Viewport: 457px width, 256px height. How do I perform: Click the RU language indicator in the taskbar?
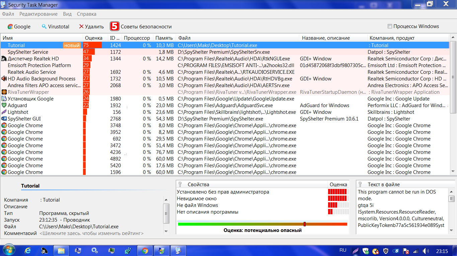(343, 250)
